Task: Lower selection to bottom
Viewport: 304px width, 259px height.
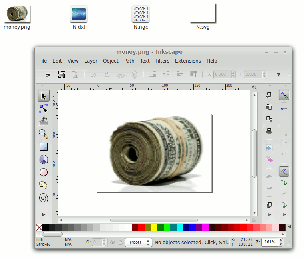Action: [x=153, y=74]
